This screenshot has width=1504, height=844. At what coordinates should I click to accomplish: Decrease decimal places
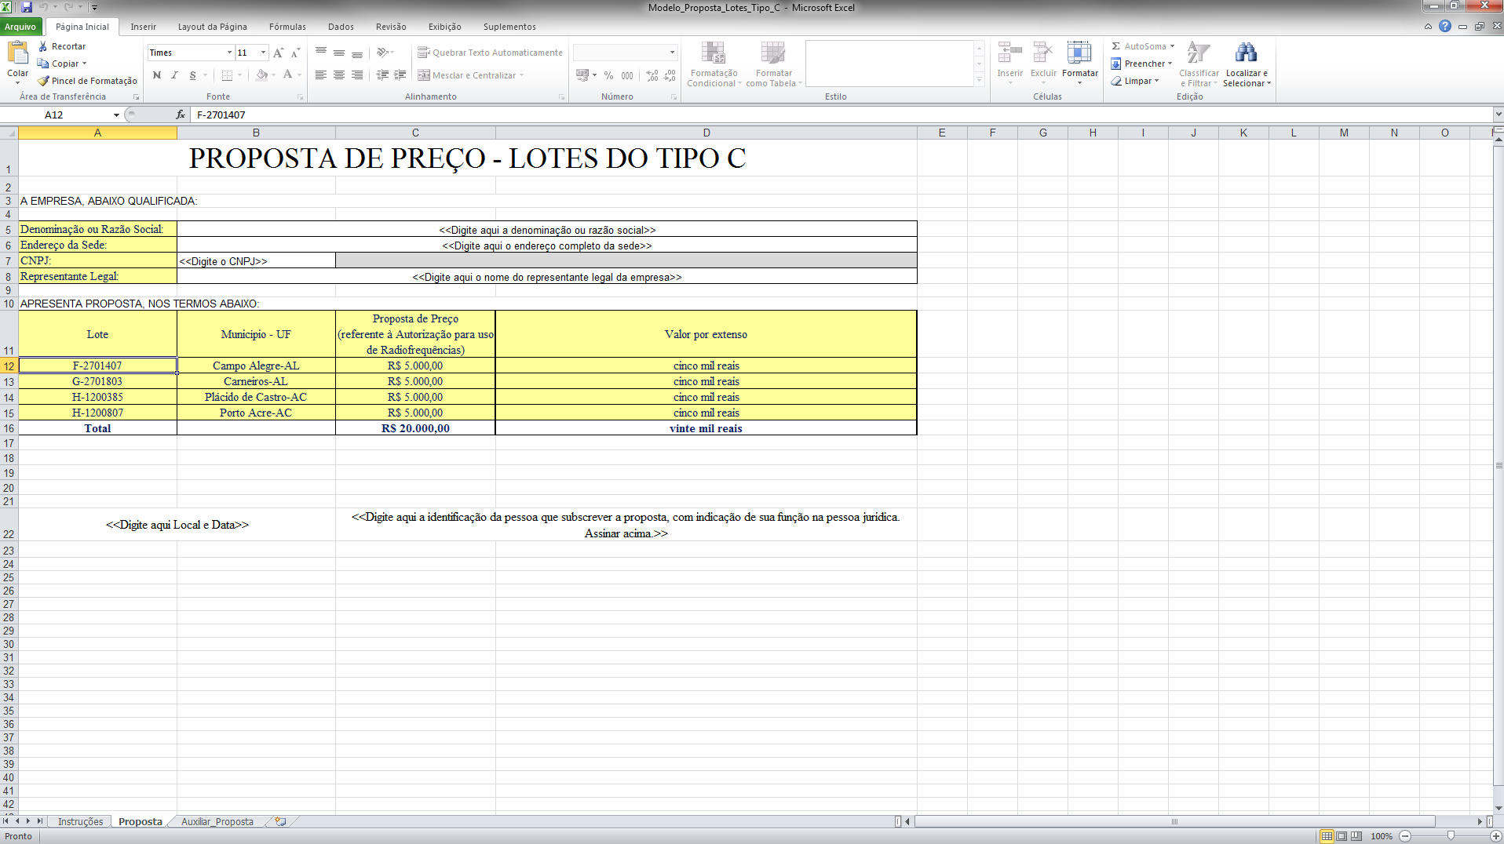click(x=670, y=75)
